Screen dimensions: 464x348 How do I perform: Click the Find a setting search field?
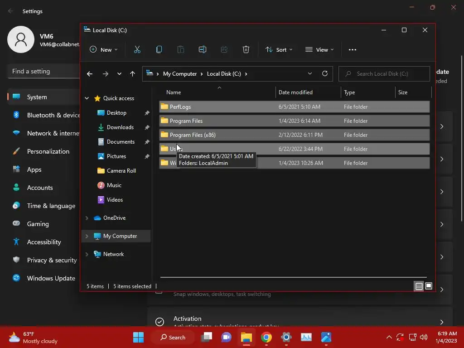click(43, 71)
